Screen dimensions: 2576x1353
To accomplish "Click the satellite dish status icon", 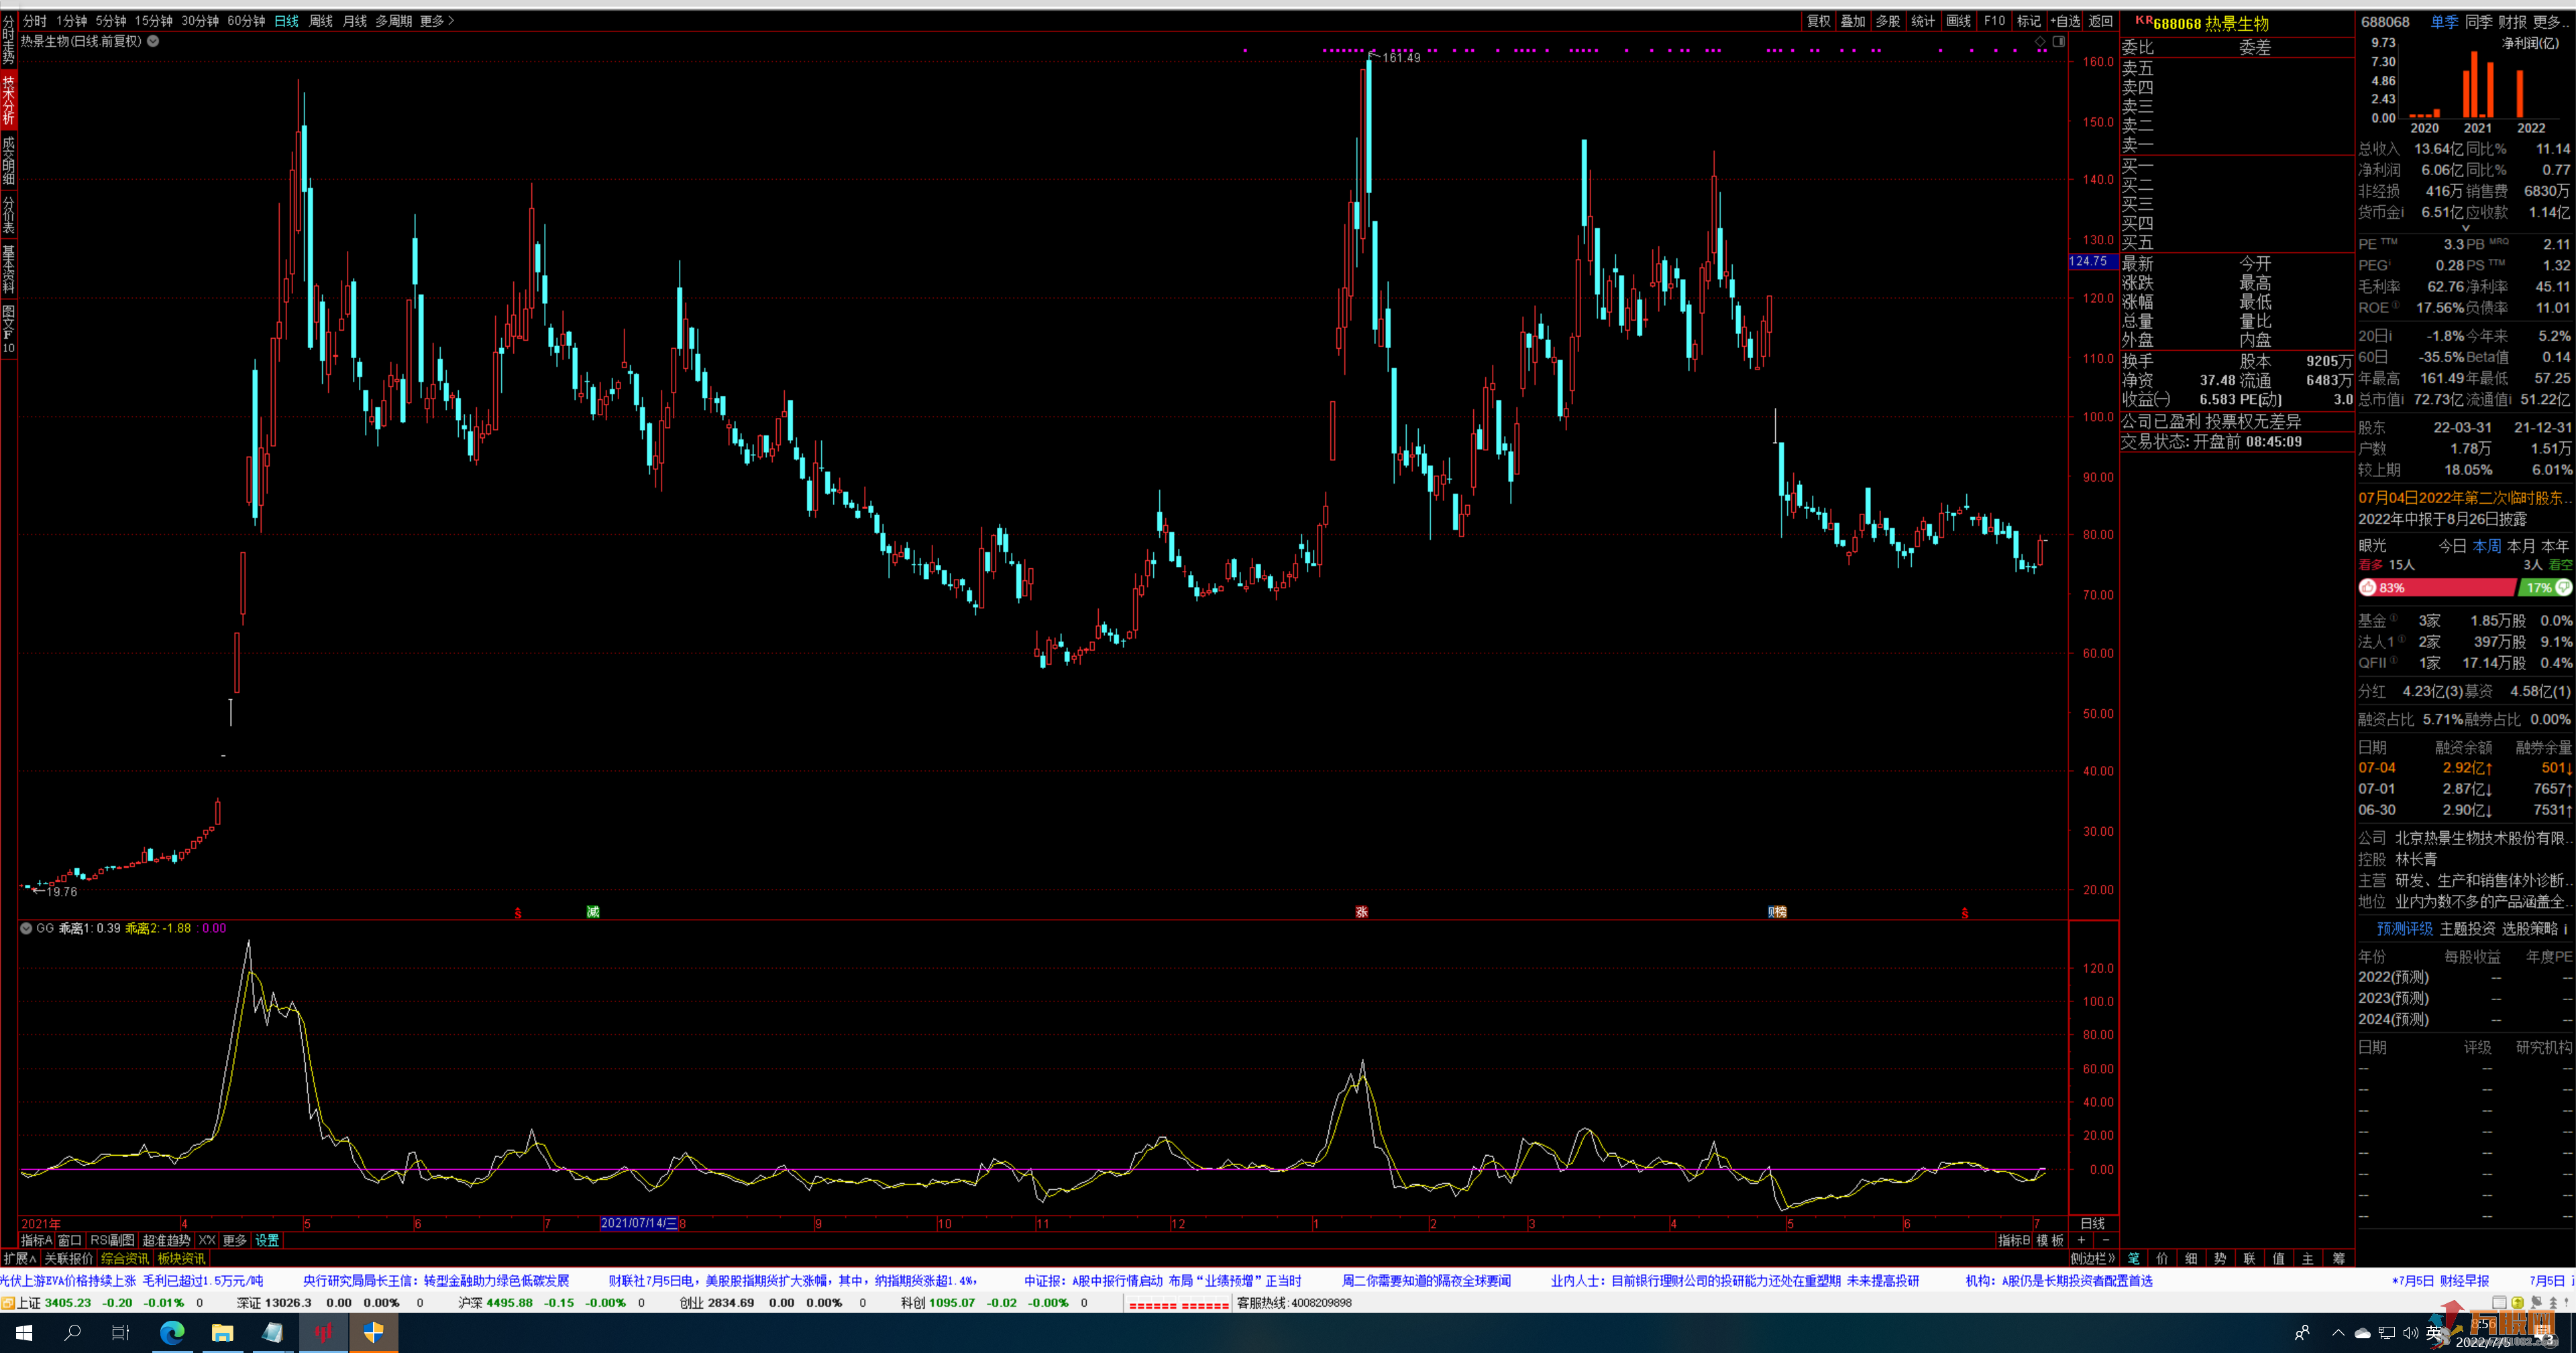I will (2536, 1302).
